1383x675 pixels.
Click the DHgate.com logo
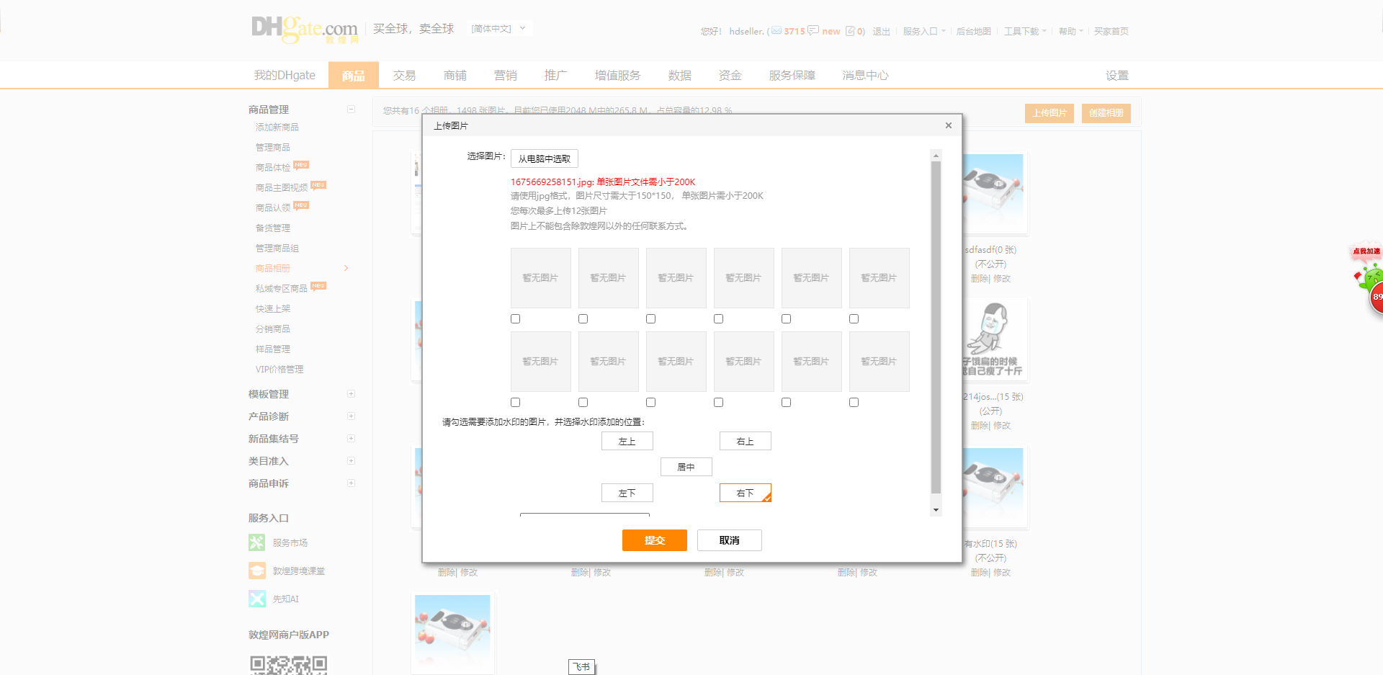[x=304, y=29]
